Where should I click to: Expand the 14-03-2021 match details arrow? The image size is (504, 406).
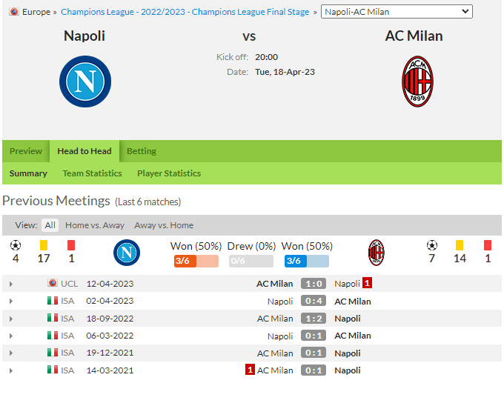(x=11, y=370)
